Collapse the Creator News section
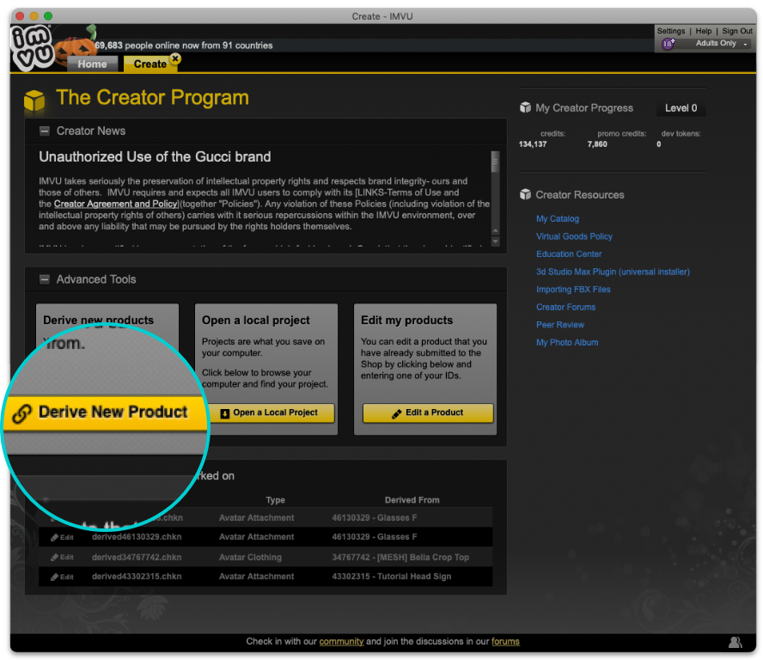 (45, 131)
